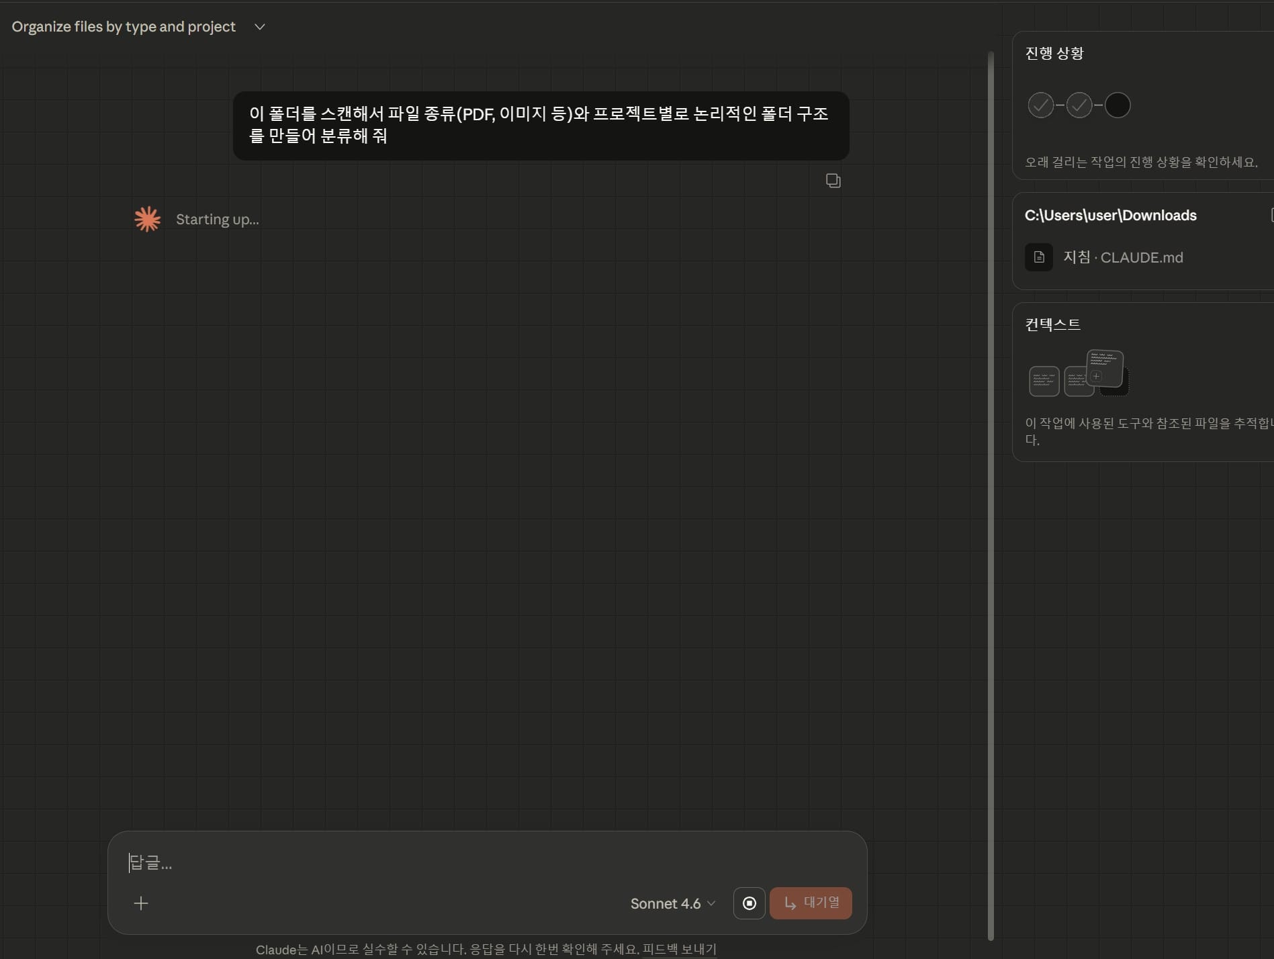The width and height of the screenshot is (1274, 959).
Task: Copy the user message with the copy icon
Action: click(x=833, y=181)
